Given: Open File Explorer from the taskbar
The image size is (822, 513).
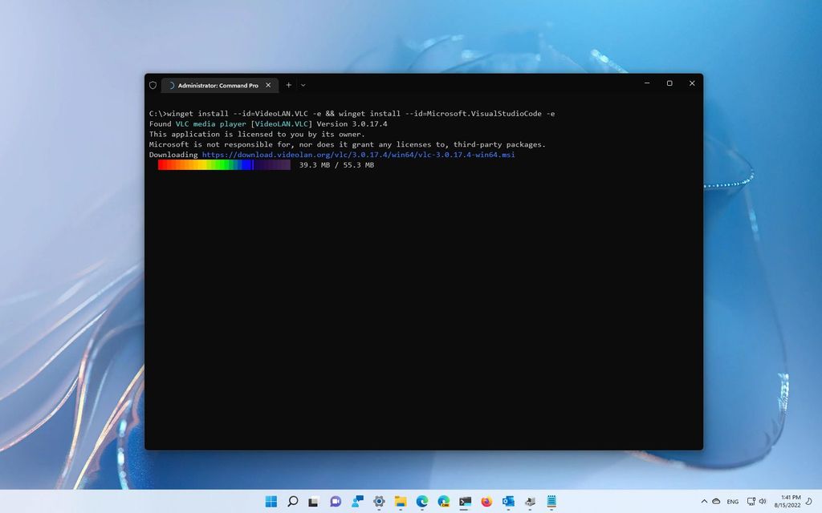Looking at the screenshot, I should pos(400,502).
